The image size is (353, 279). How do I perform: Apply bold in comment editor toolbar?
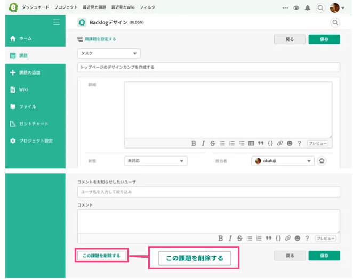click(x=221, y=239)
